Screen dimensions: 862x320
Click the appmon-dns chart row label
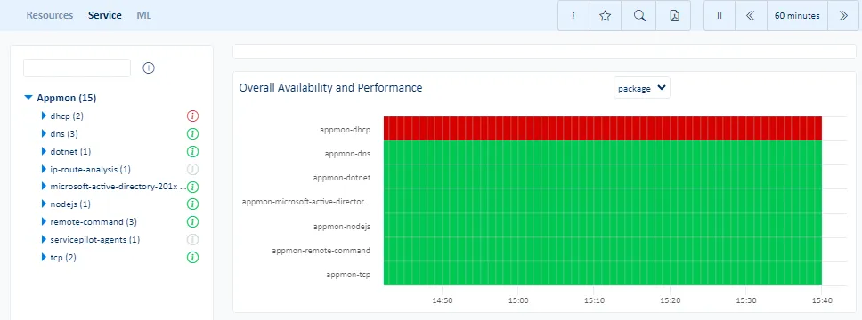pyautogui.click(x=347, y=154)
